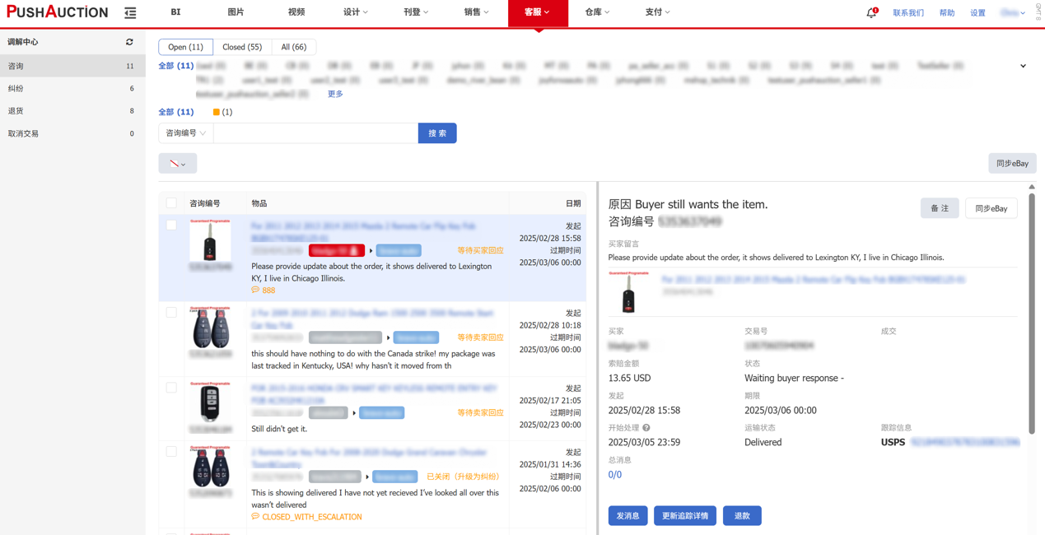Toggle the select-all checkbox in table header
This screenshot has width=1045, height=535.
(171, 203)
